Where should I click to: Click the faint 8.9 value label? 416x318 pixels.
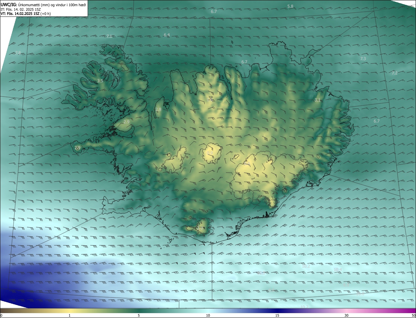click(346, 285)
